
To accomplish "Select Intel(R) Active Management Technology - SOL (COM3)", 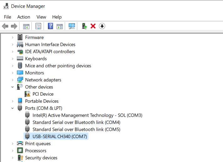I will click(87, 115).
